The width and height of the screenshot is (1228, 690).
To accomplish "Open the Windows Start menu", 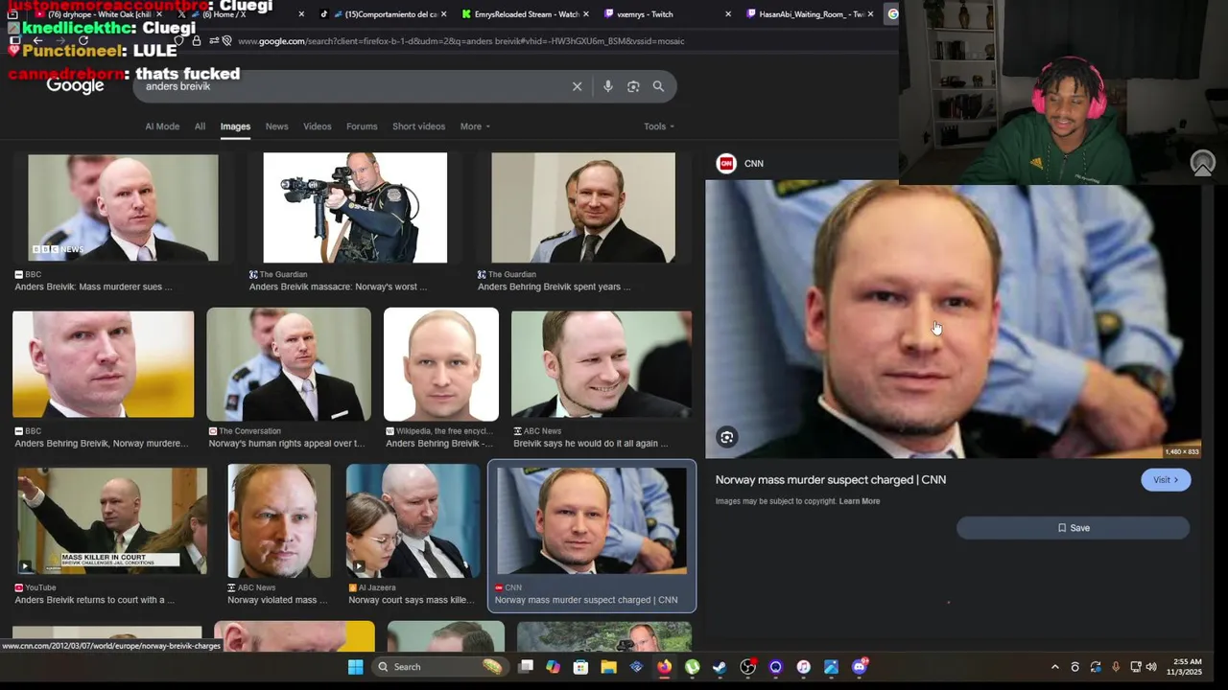I will pos(356,667).
